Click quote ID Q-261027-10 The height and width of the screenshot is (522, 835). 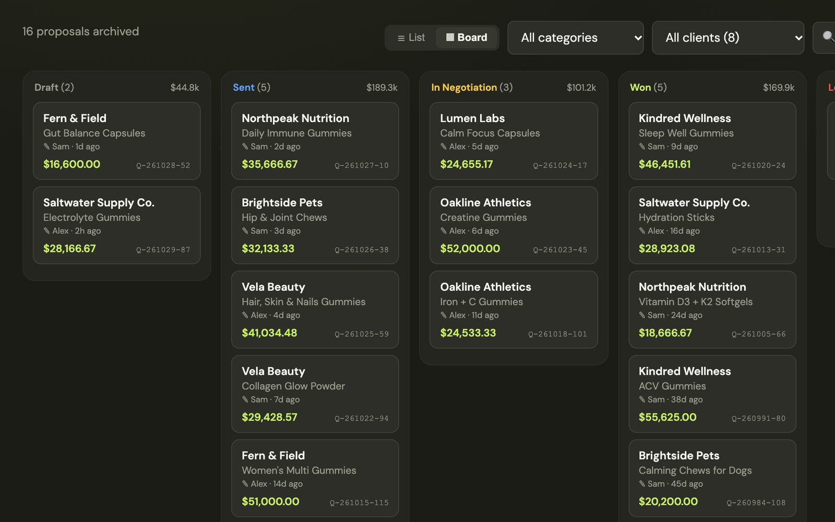click(362, 165)
